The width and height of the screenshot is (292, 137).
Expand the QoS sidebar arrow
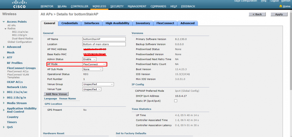[4, 127]
